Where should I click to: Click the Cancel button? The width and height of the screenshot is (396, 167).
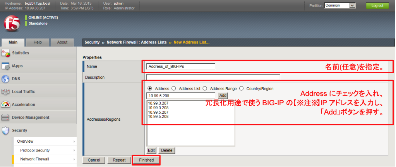[94, 160]
